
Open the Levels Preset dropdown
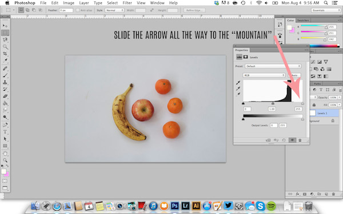pos(273,66)
